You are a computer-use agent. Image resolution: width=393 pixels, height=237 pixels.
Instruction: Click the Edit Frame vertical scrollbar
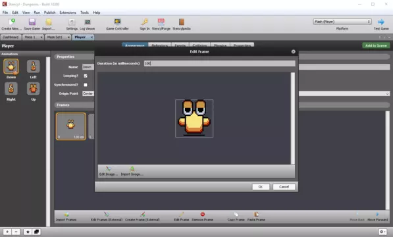tap(292, 118)
